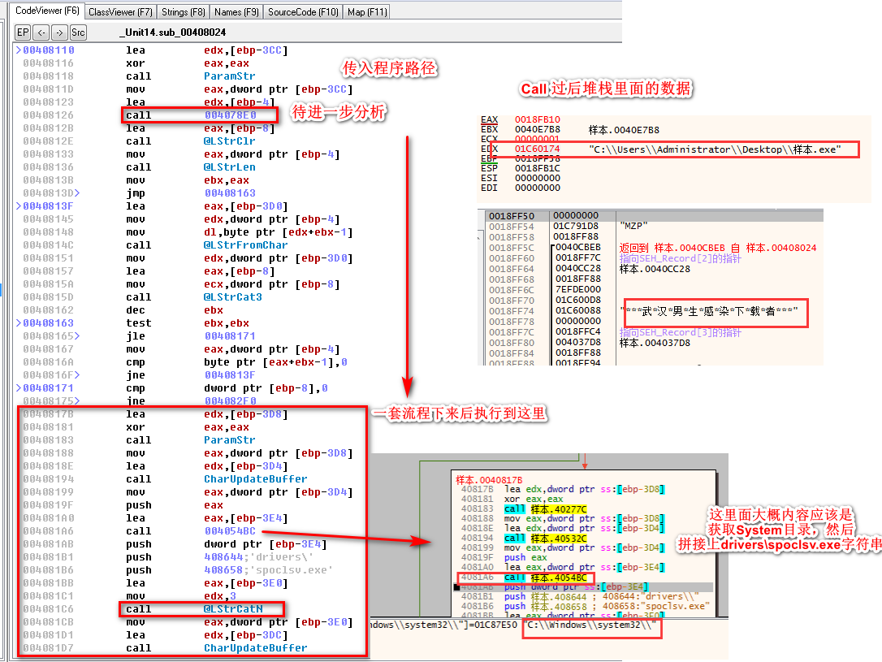Select the call @LStrCatN instruction line
The image size is (882, 662).
pyautogui.click(x=202, y=609)
